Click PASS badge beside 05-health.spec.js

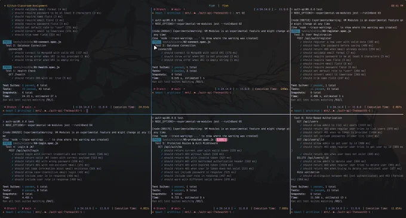tap(7, 67)
